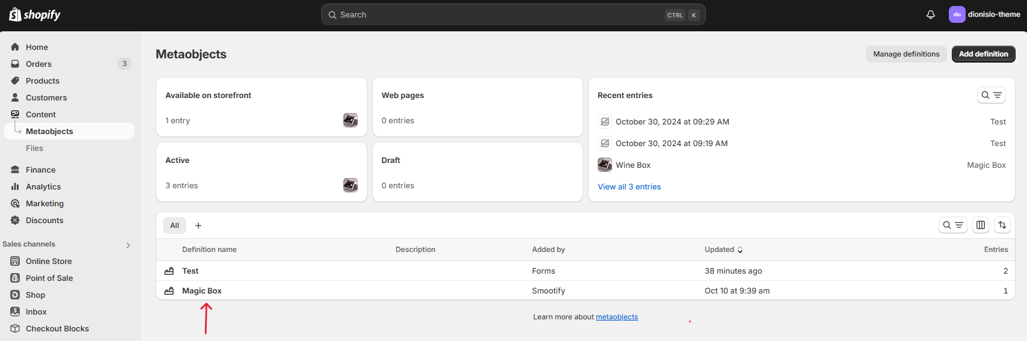Add a new view with plus icon
This screenshot has width=1027, height=341.
click(198, 226)
